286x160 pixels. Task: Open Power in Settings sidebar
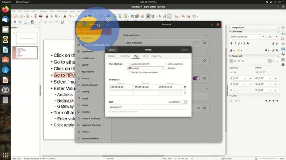click(84, 105)
